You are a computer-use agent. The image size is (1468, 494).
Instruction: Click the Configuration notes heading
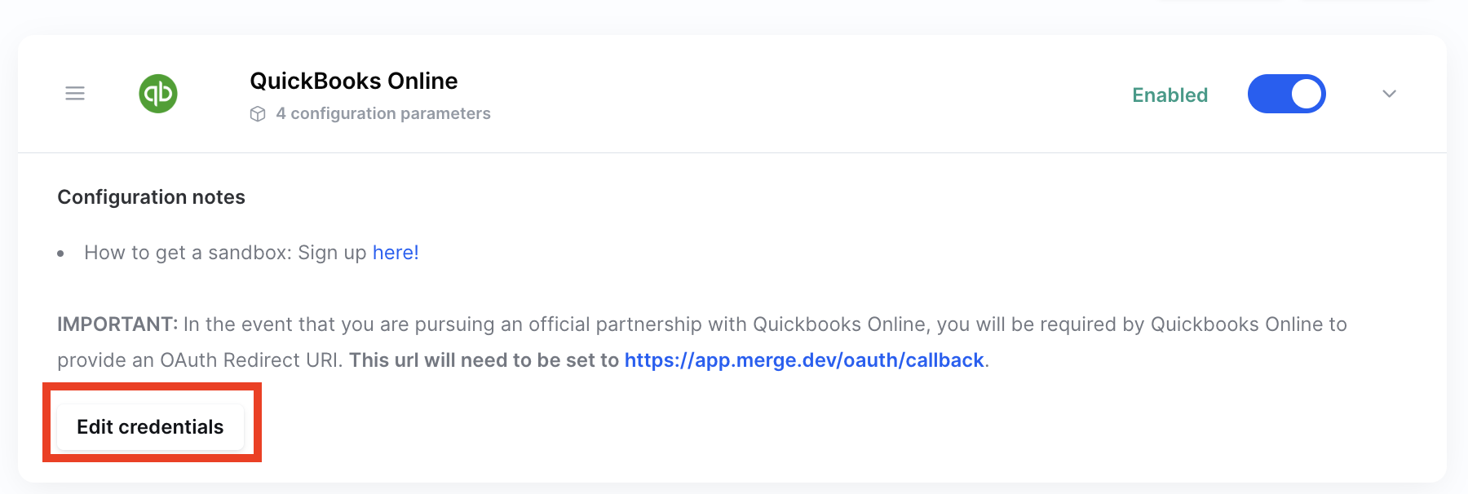[151, 197]
